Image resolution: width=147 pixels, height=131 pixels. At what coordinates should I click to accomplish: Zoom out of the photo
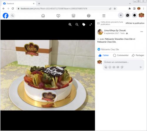coord(77,25)
